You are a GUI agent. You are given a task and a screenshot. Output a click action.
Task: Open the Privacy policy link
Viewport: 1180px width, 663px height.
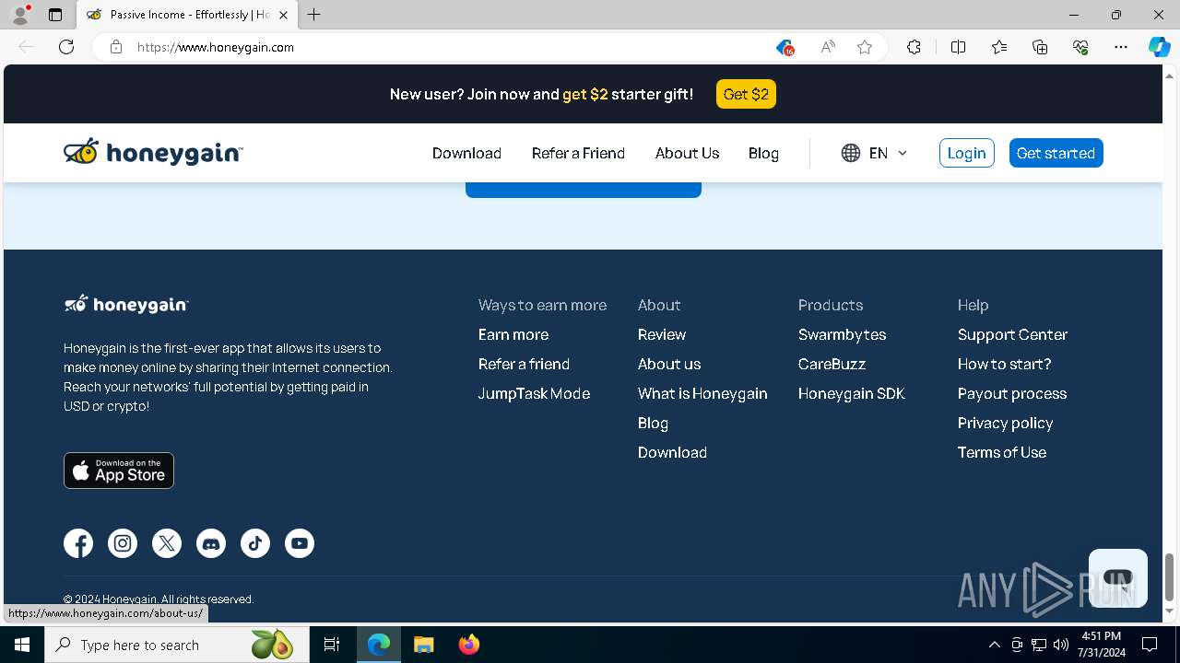(x=1005, y=423)
